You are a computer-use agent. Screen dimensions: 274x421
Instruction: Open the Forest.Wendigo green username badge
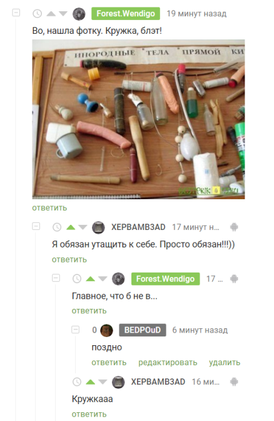[126, 14]
